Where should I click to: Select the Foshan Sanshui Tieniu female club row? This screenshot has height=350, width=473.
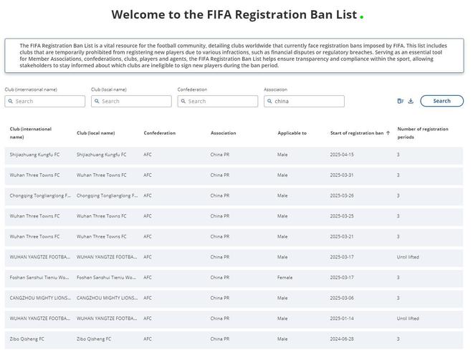click(234, 278)
